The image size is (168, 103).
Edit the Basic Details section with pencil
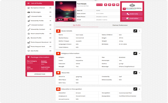coord(135,31)
